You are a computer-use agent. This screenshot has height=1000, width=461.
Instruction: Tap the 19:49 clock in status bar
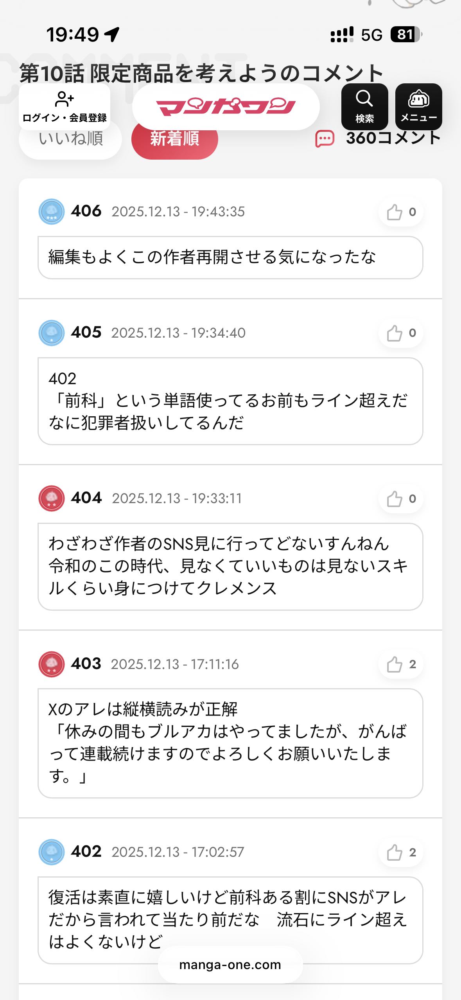click(73, 34)
